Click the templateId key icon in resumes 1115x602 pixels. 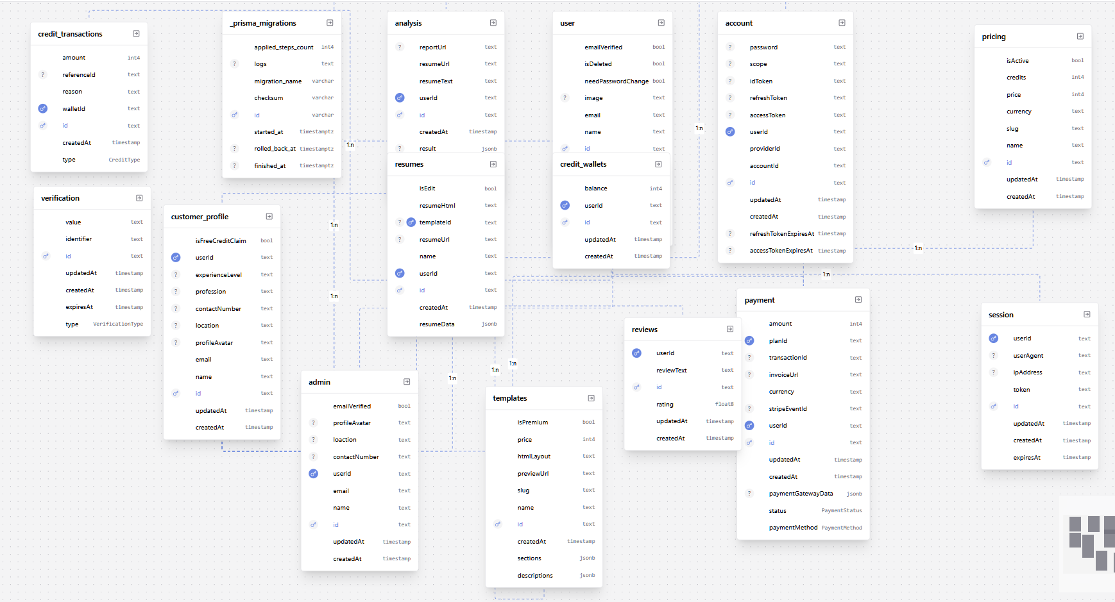[x=411, y=222]
